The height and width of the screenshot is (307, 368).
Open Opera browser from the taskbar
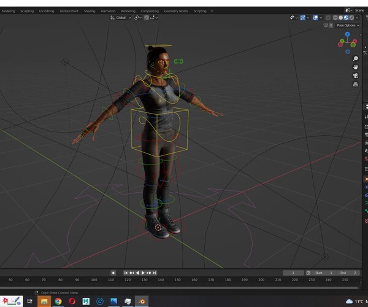72,301
